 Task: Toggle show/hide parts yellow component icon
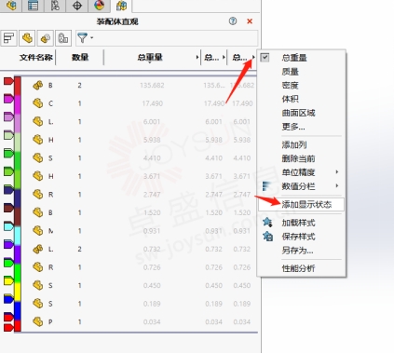(x=27, y=38)
